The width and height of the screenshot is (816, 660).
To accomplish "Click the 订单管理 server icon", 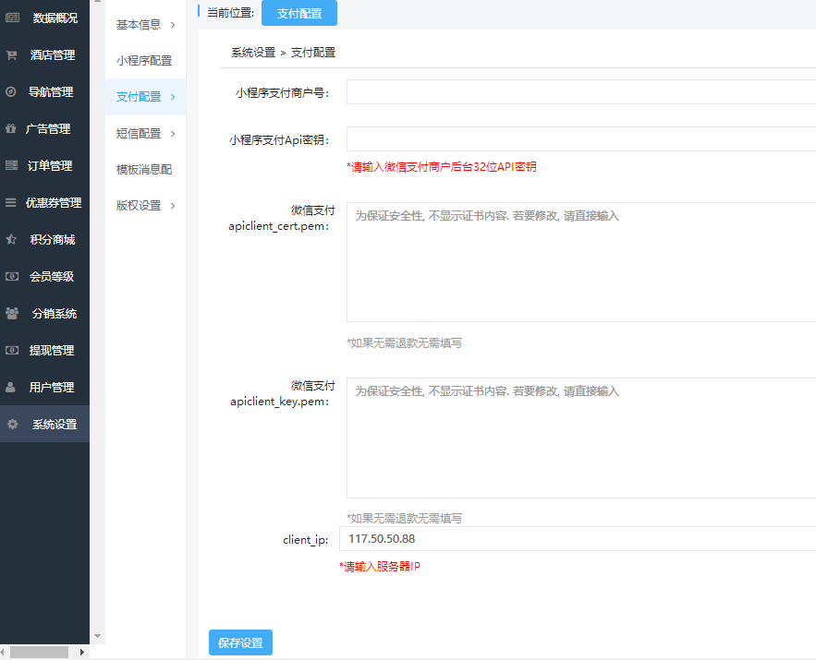I will click(x=11, y=165).
